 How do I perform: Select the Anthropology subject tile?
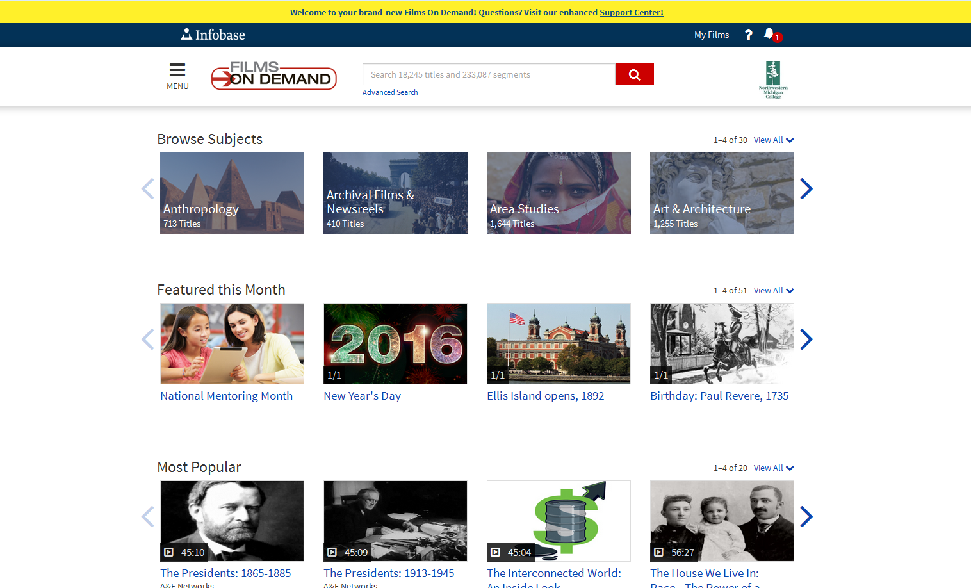(x=232, y=193)
